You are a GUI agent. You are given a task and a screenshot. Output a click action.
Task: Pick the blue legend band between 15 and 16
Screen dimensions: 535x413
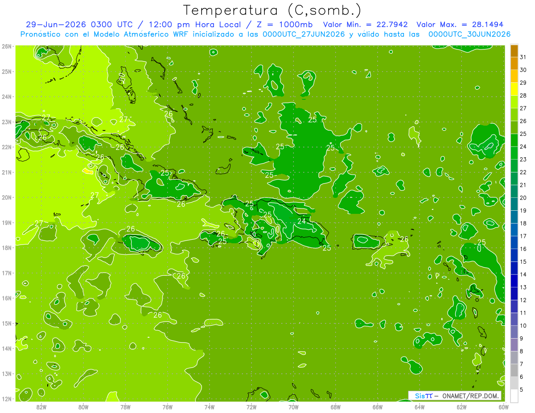click(514, 255)
